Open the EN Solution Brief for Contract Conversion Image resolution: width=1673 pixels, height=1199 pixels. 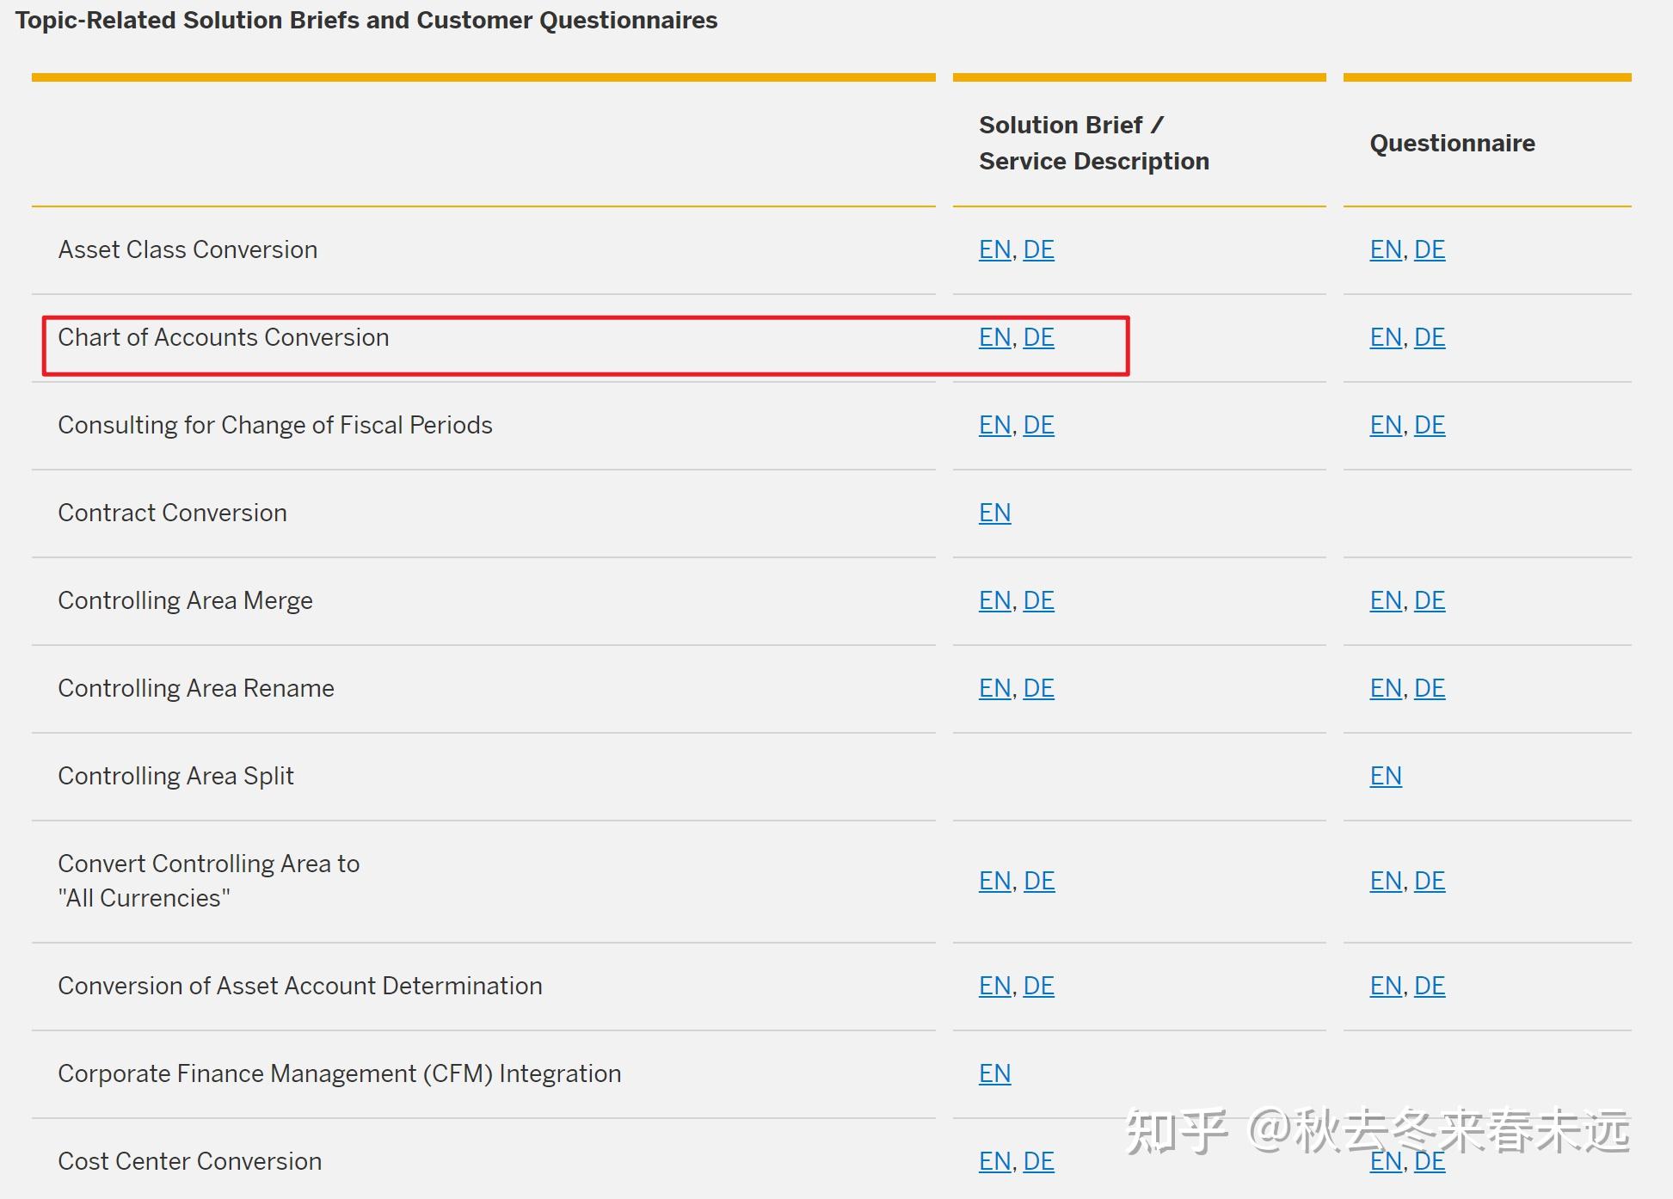(x=993, y=513)
